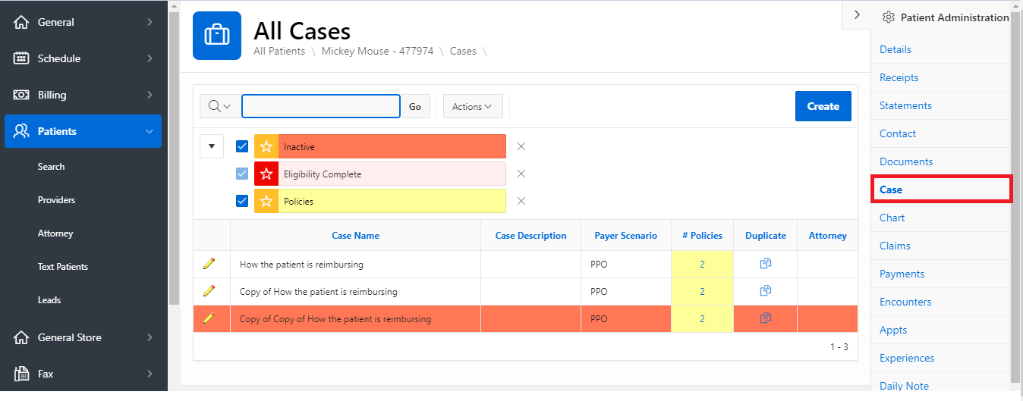Edit 'Copy of Copy of How' case pencil
The height and width of the screenshot is (401, 1023).
click(209, 318)
